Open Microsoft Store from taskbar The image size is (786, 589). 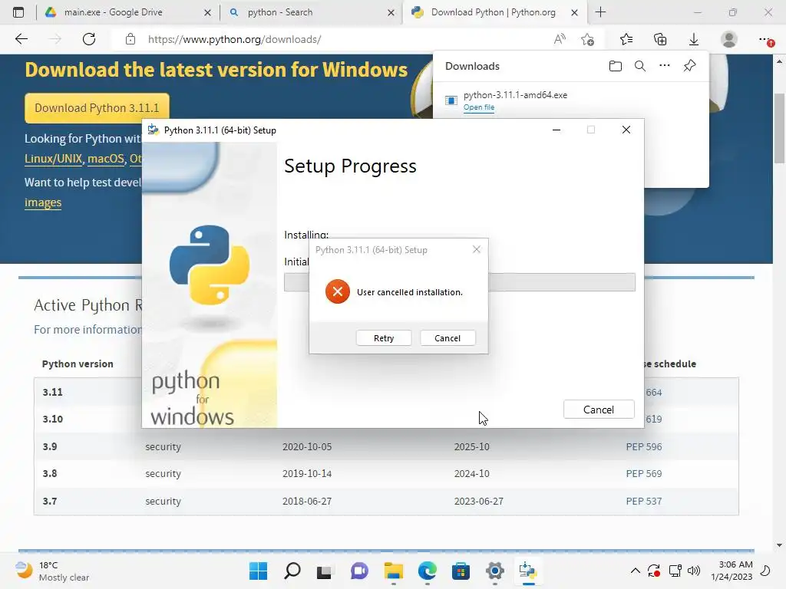coord(461,571)
